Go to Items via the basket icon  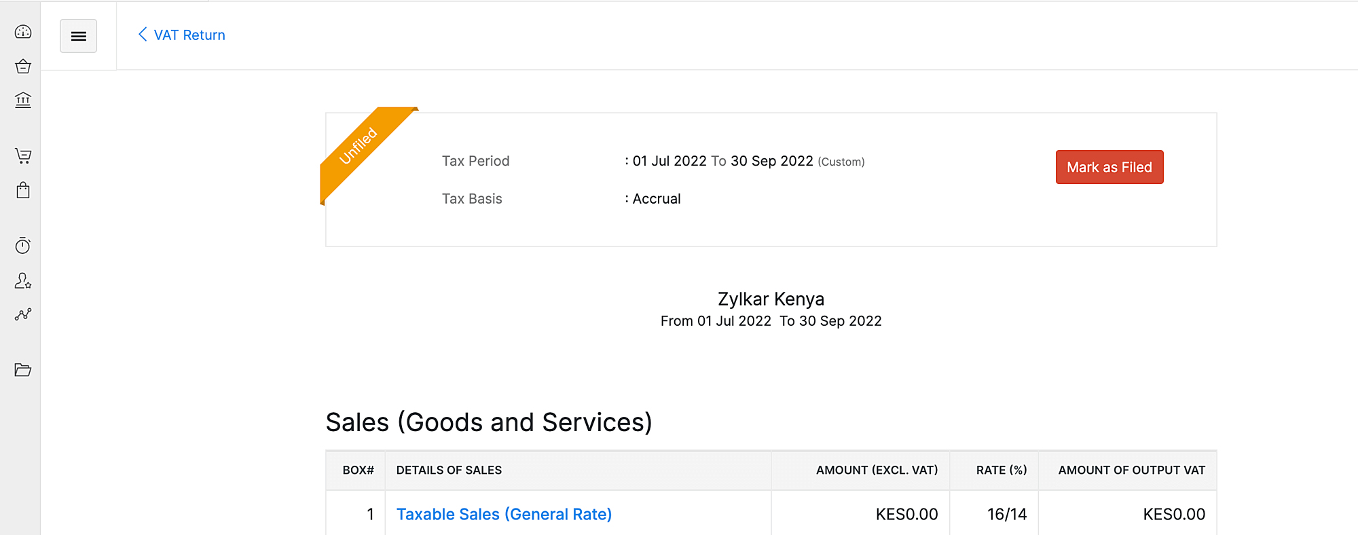[x=23, y=67]
